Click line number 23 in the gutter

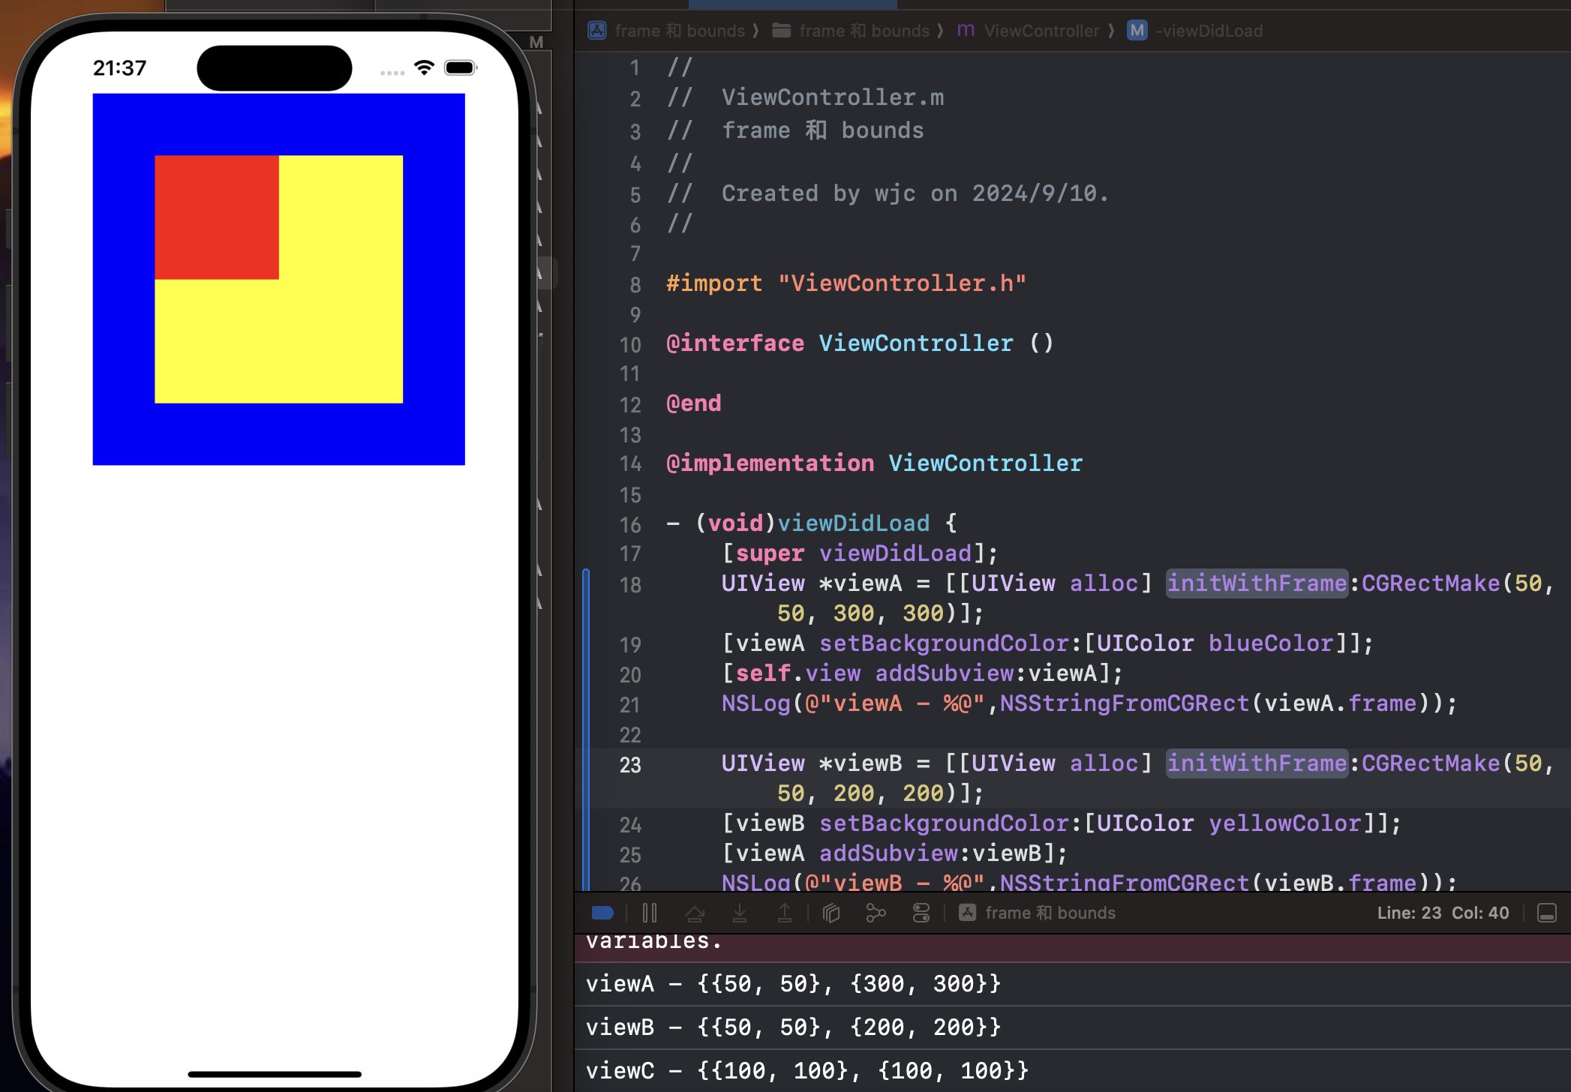pos(630,764)
